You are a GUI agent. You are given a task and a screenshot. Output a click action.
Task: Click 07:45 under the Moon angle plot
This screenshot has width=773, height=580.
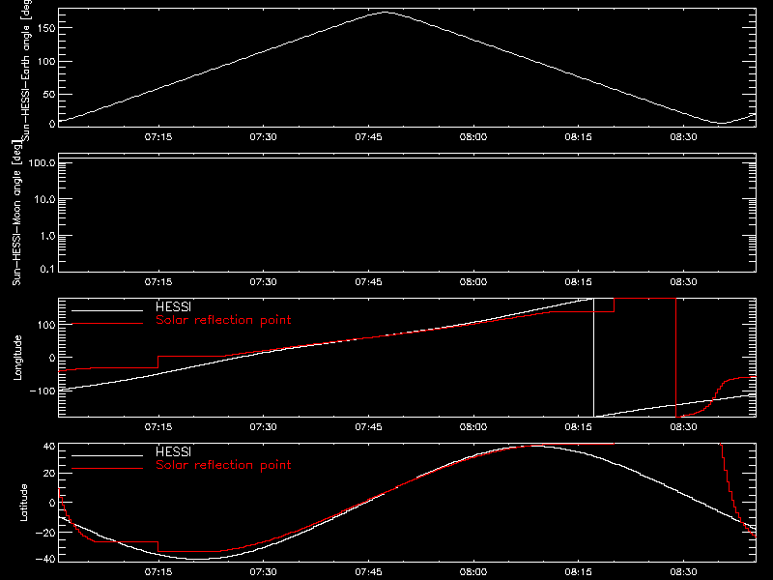[x=368, y=282]
